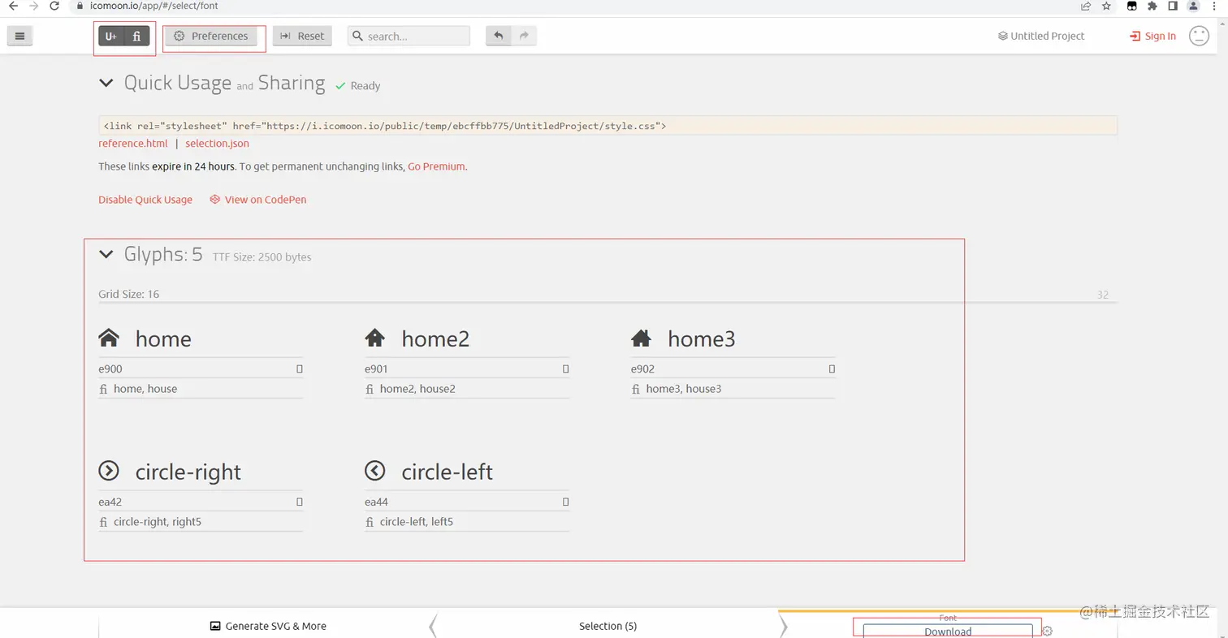
Task: Edit the 'circle-left, left5' ligature field
Action: click(474, 522)
